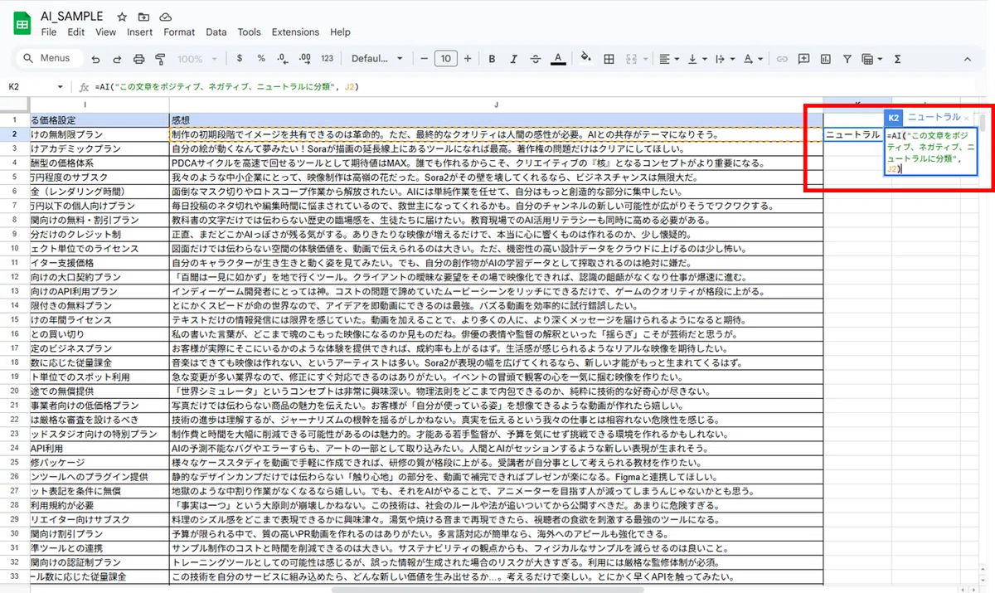
Task: Click cell starting with インディーゲーム開発者
Action: pyautogui.click(x=496, y=291)
